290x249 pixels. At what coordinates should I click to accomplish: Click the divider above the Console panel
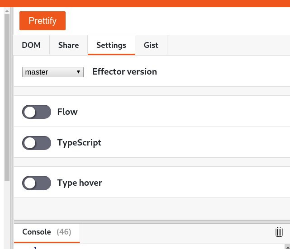point(152,221)
